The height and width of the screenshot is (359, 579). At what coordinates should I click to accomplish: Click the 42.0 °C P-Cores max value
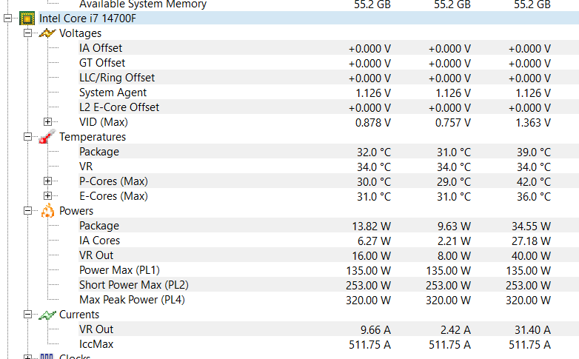534,181
